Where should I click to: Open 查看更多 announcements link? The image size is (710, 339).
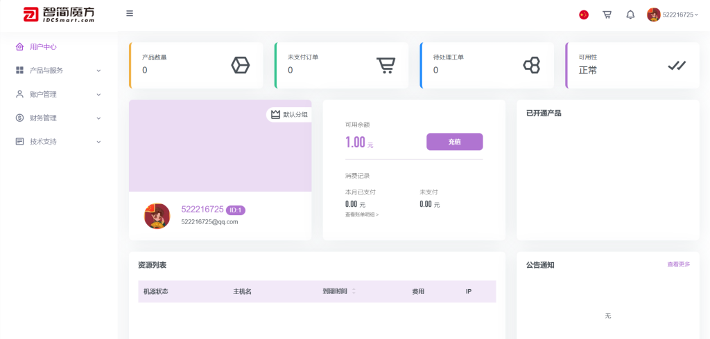(678, 264)
